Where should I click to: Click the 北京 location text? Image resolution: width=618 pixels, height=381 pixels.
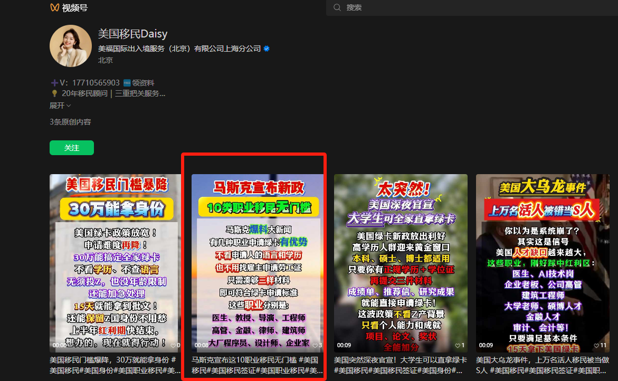coord(105,60)
